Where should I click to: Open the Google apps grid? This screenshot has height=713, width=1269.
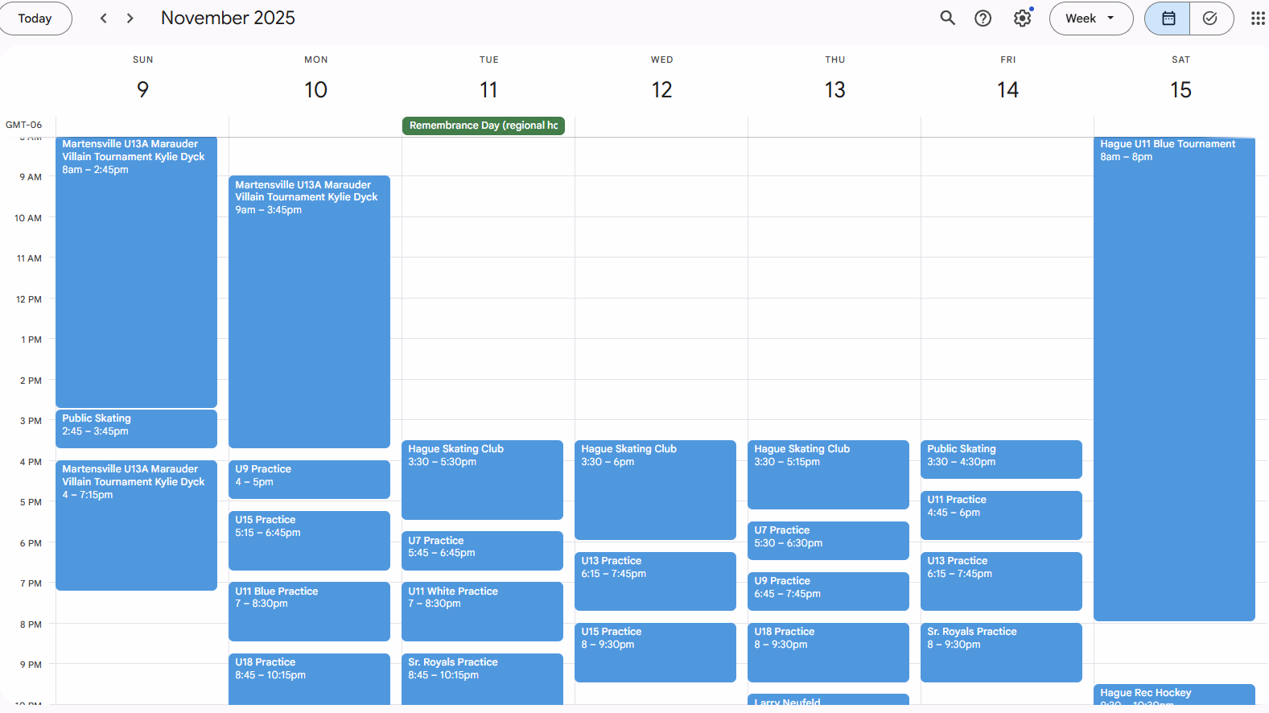[x=1257, y=19]
